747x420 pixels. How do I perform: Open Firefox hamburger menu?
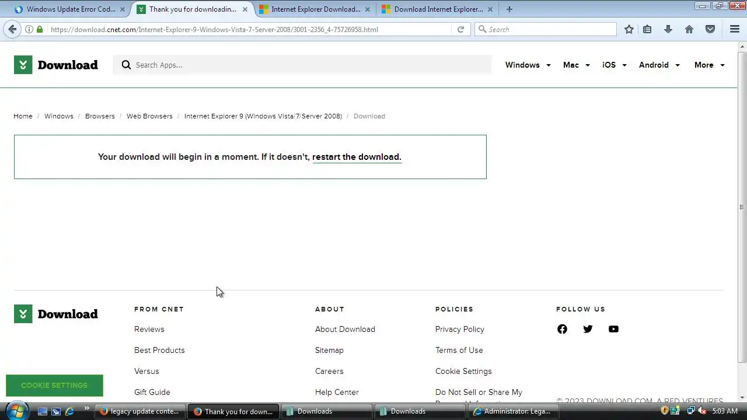click(x=735, y=29)
